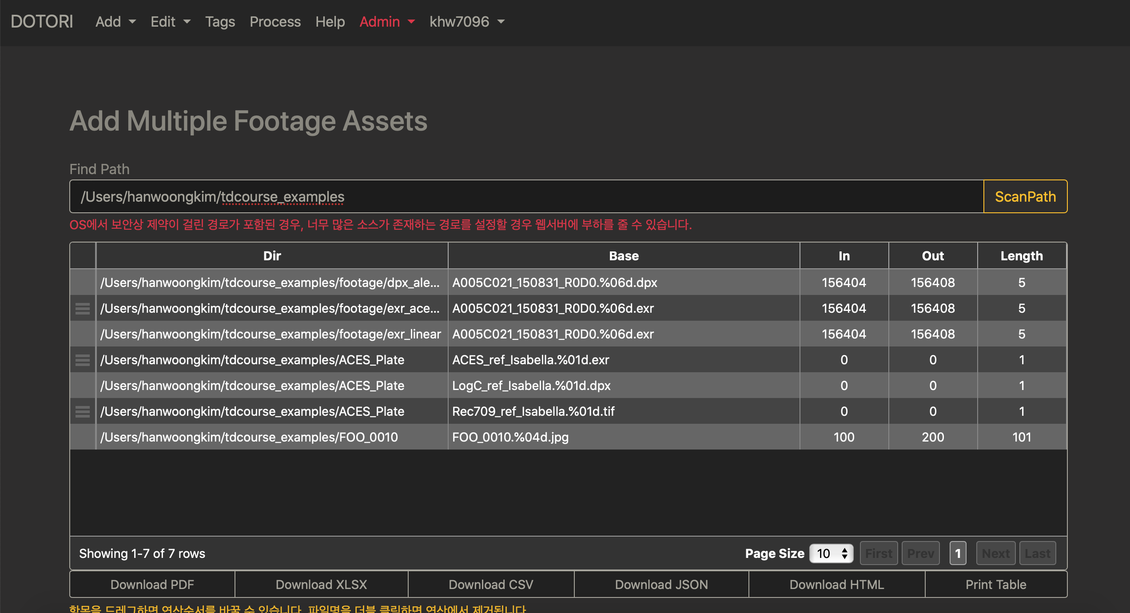
Task: Click the DOTORI logo link
Action: click(42, 21)
